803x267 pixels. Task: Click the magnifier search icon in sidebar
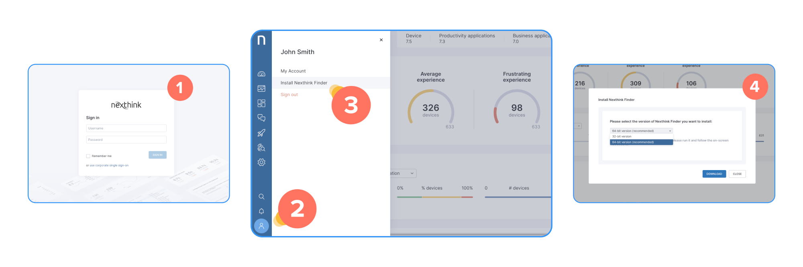(261, 197)
